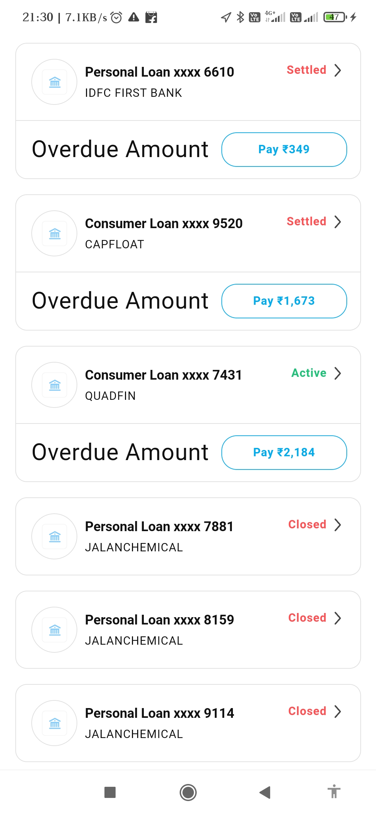
Task: Tap bank icon for Personal Loan 6610
Action: click(54, 82)
